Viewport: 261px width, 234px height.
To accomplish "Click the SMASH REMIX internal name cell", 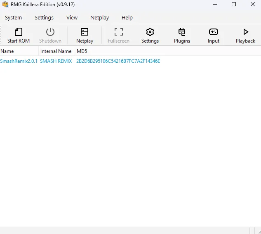I will (56, 61).
